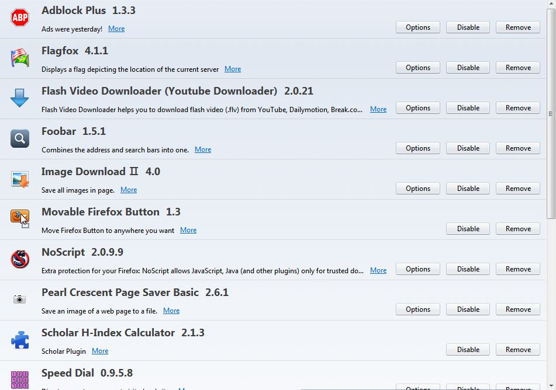Open More link for Flash Video Downloader
This screenshot has height=390, width=556.
(x=378, y=109)
